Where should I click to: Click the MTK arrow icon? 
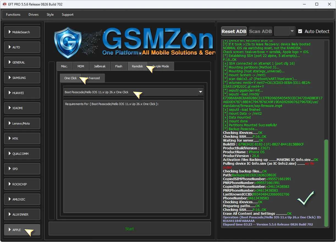coord(10,139)
